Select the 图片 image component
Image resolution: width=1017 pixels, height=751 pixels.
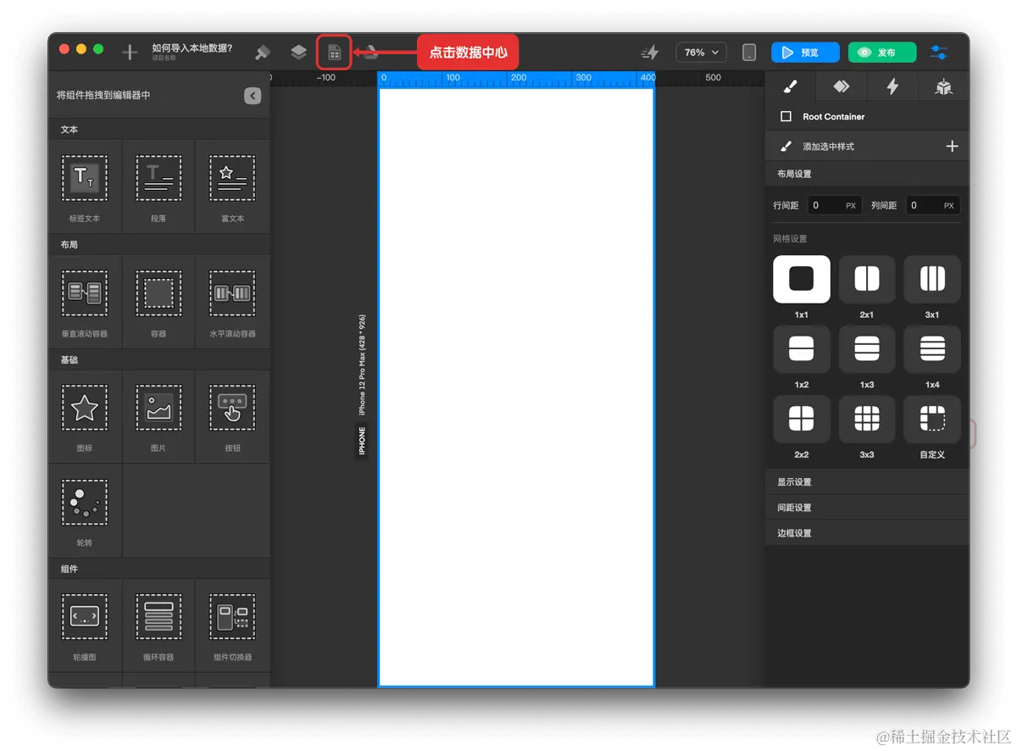[x=158, y=416]
